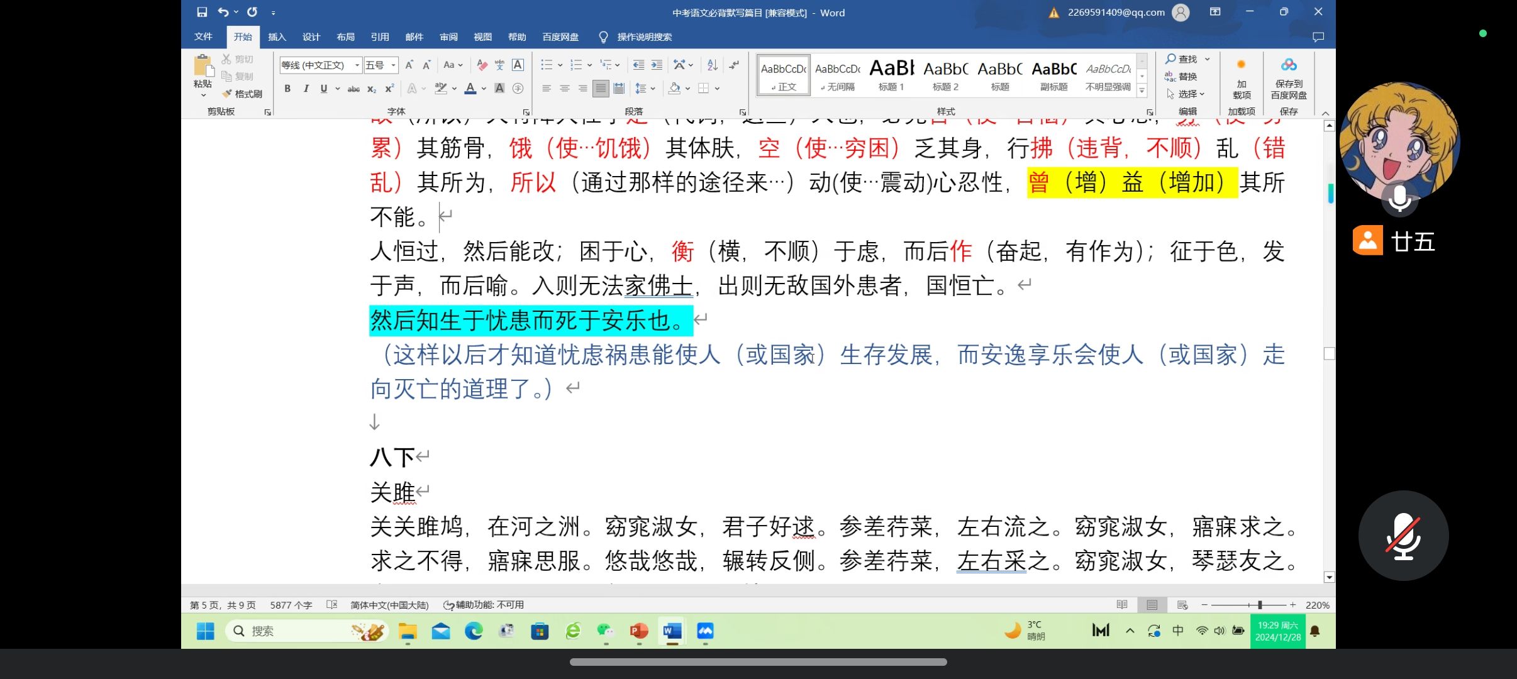Click the font color red A swatch
Image resolution: width=1517 pixels, height=679 pixels.
click(470, 89)
